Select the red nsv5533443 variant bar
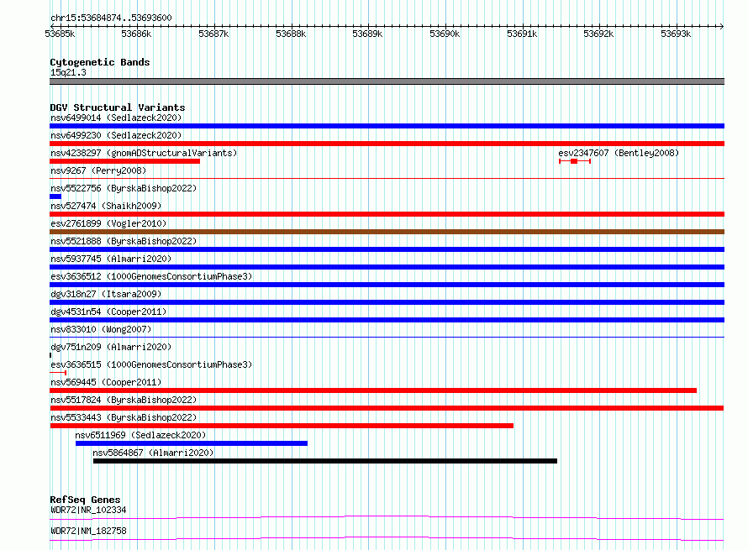The height and width of the screenshot is (550, 748). click(x=282, y=426)
